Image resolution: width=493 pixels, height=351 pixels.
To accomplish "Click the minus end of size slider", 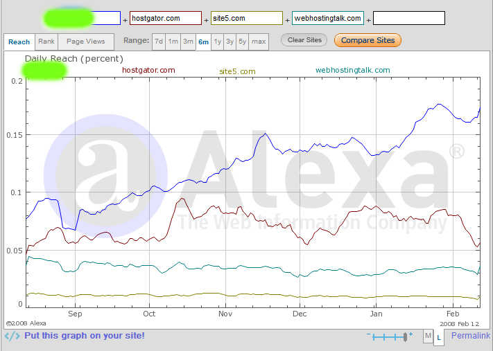I will coord(368,334).
